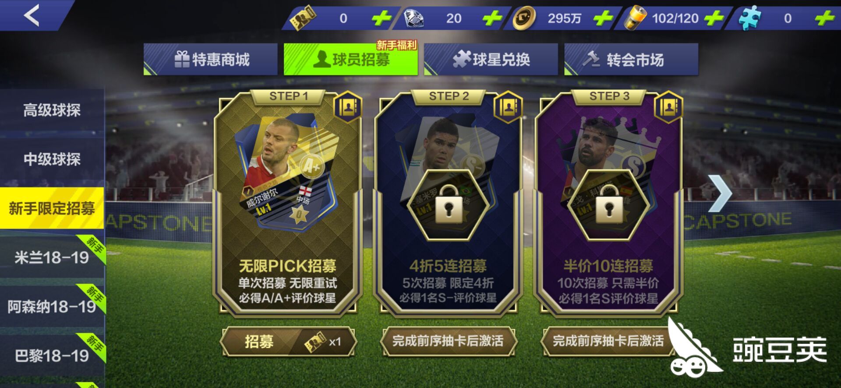Choose 阿森纳18-19 recruitment option
Viewport: 841px width, 388px height.
(52, 307)
